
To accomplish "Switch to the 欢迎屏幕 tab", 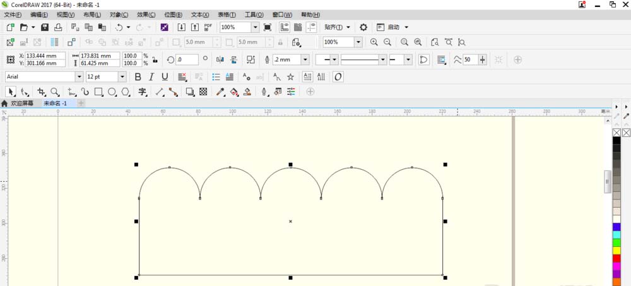I will click(23, 103).
